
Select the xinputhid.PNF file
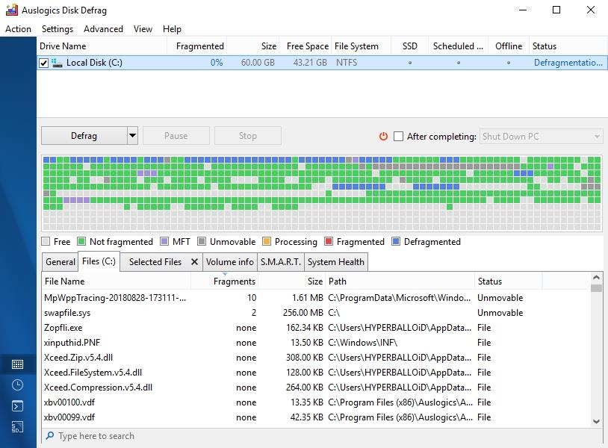click(316, 343)
